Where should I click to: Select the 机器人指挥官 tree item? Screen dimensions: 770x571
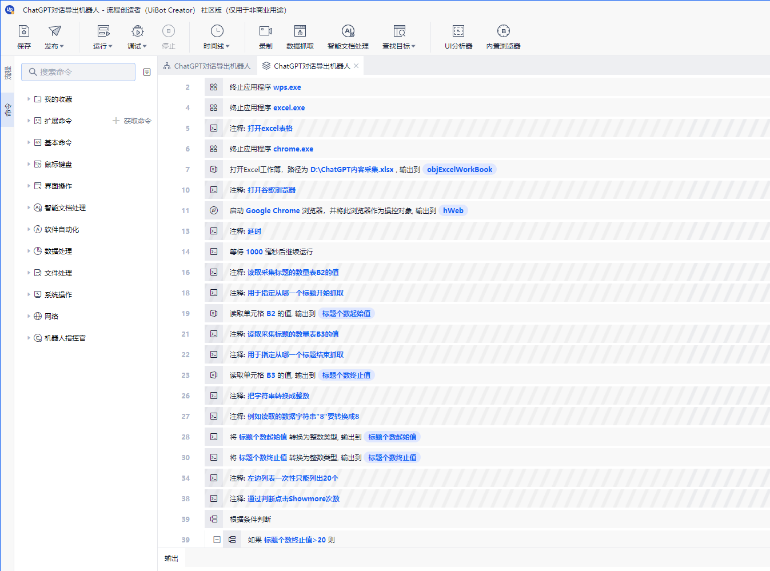coord(65,338)
